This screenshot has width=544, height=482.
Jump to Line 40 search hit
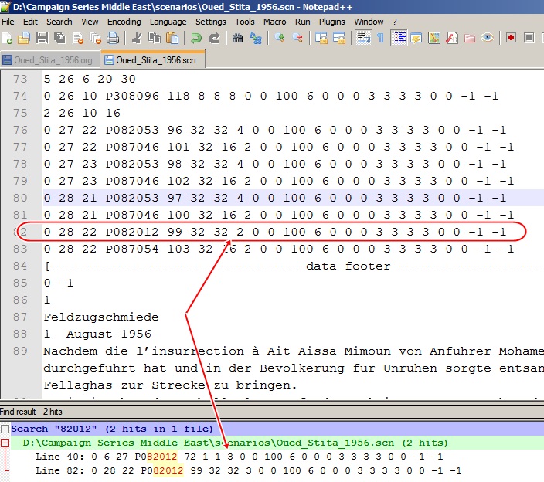click(x=239, y=457)
